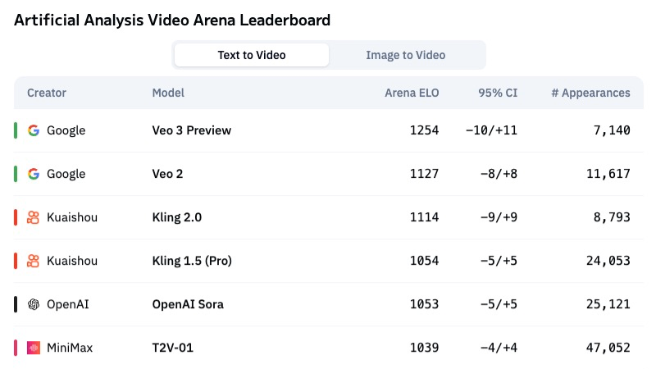
Task: Click the MiniMax logo icon
Action: click(34, 348)
